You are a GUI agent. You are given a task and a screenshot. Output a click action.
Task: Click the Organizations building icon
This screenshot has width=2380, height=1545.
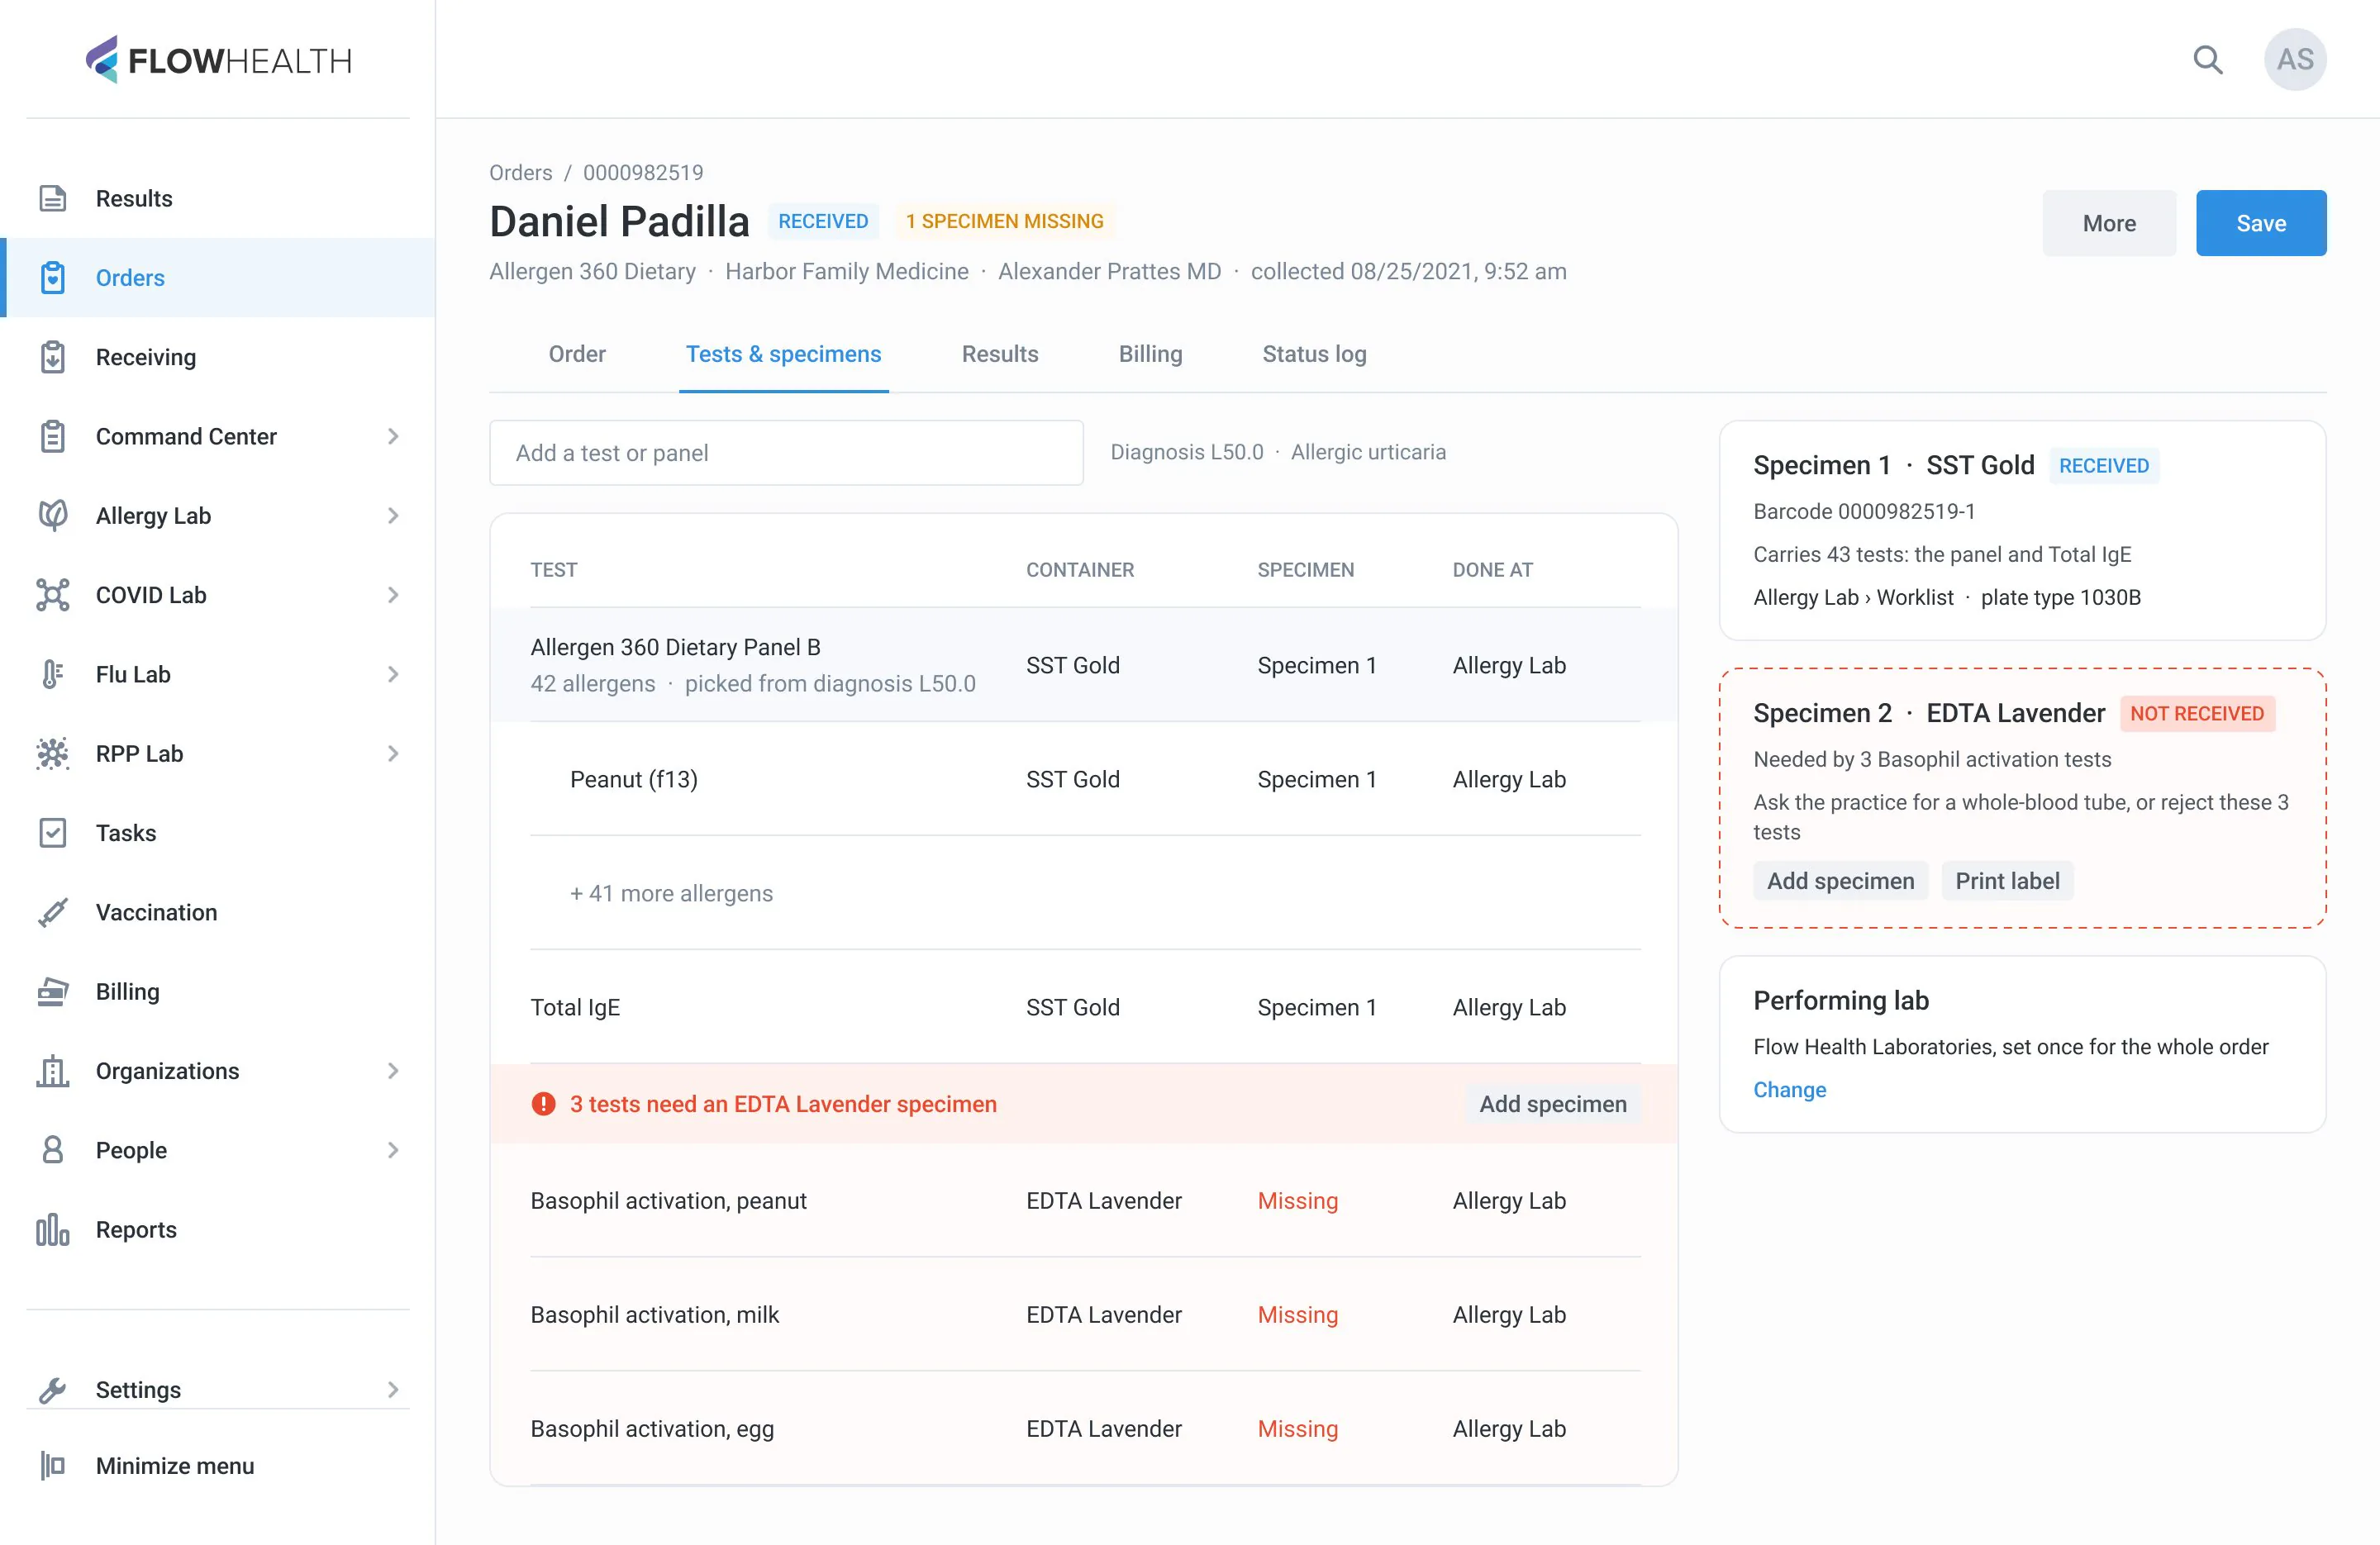pos(52,1070)
